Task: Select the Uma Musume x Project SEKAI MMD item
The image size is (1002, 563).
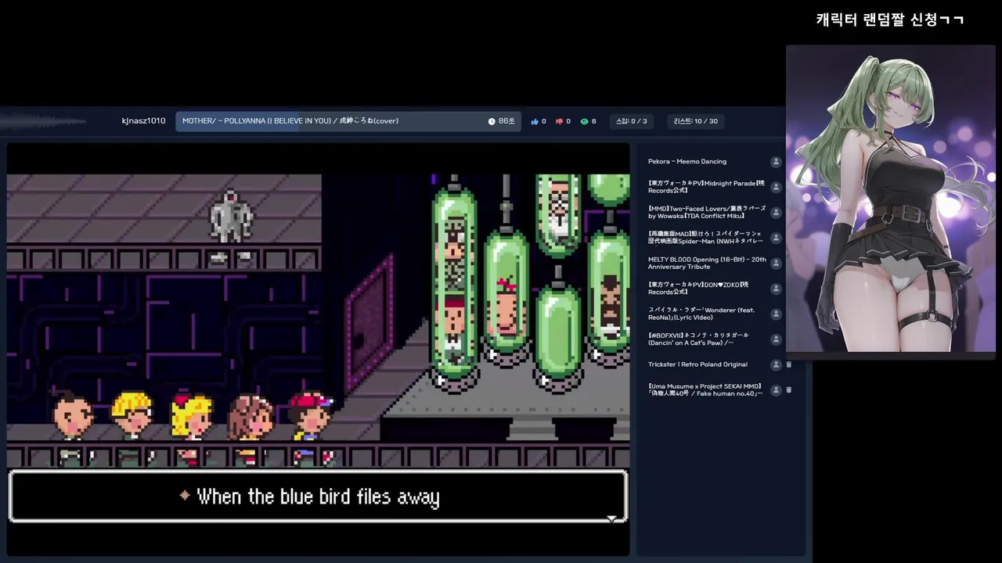Action: pyautogui.click(x=705, y=389)
